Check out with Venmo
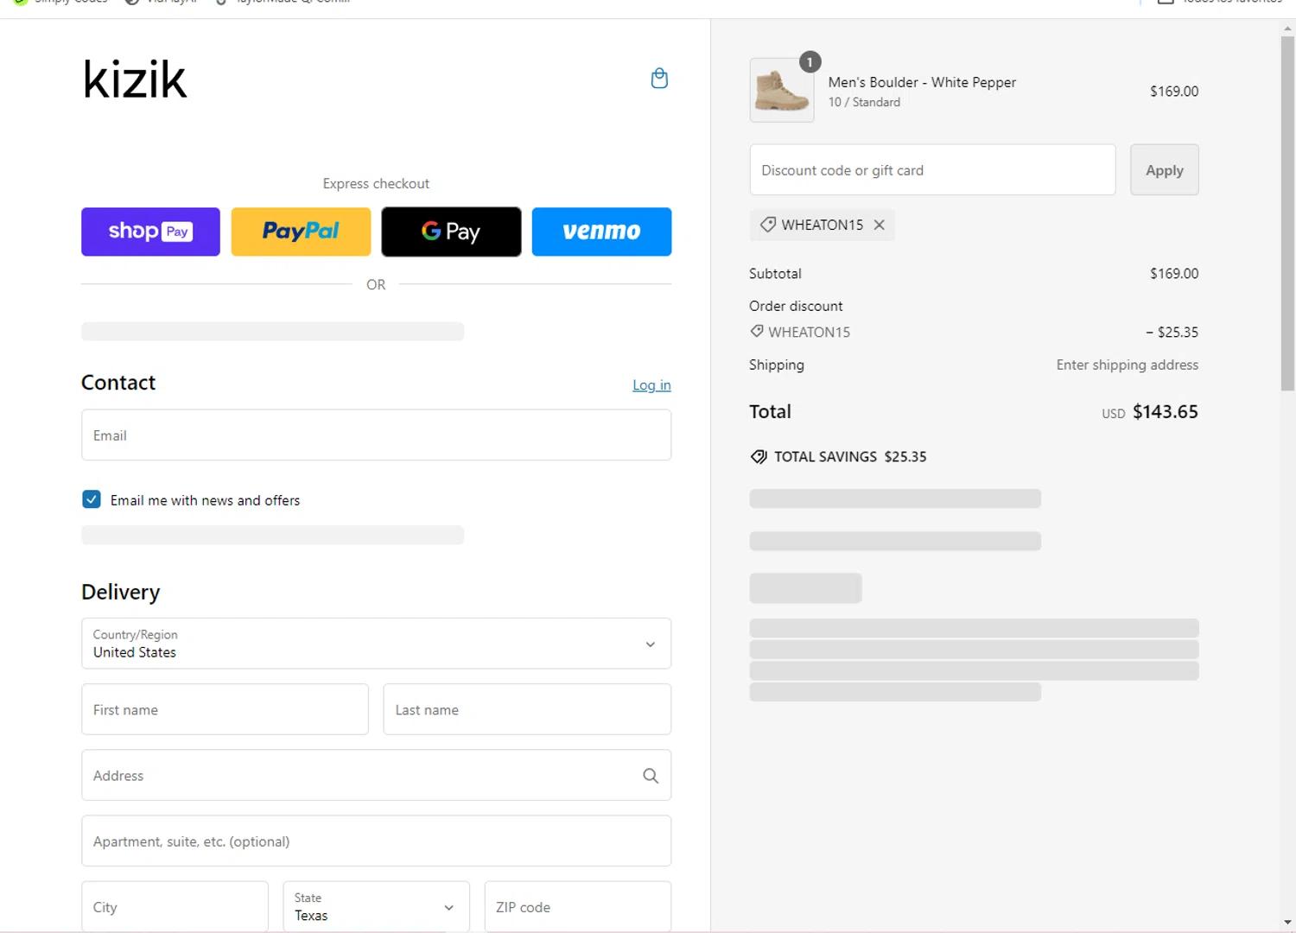The image size is (1296, 933). point(601,232)
